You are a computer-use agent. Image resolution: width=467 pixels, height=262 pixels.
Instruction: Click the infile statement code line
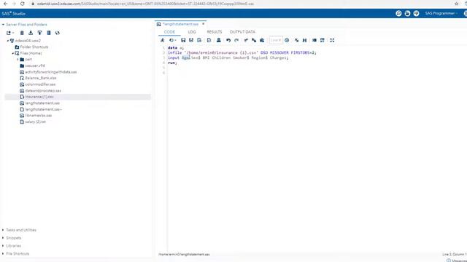click(x=242, y=53)
